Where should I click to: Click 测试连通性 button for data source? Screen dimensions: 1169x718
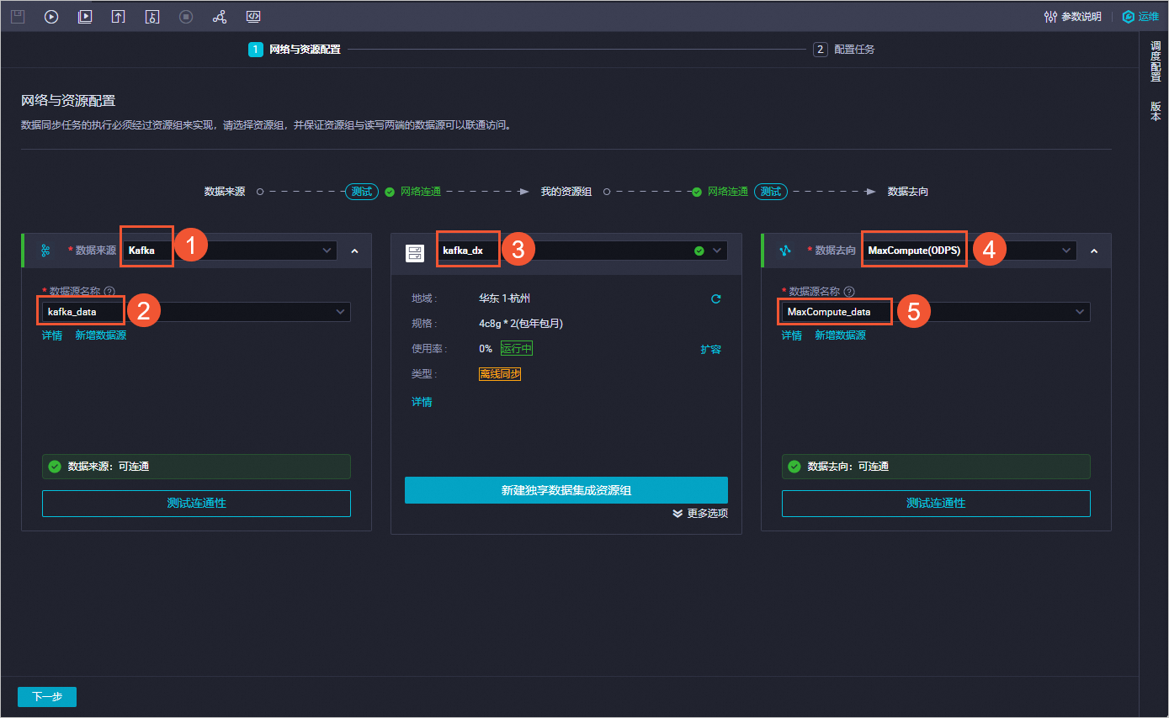pos(196,504)
